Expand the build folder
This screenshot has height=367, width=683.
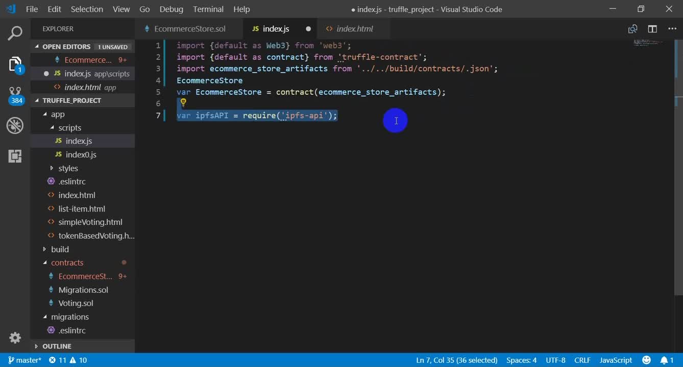[82, 249]
